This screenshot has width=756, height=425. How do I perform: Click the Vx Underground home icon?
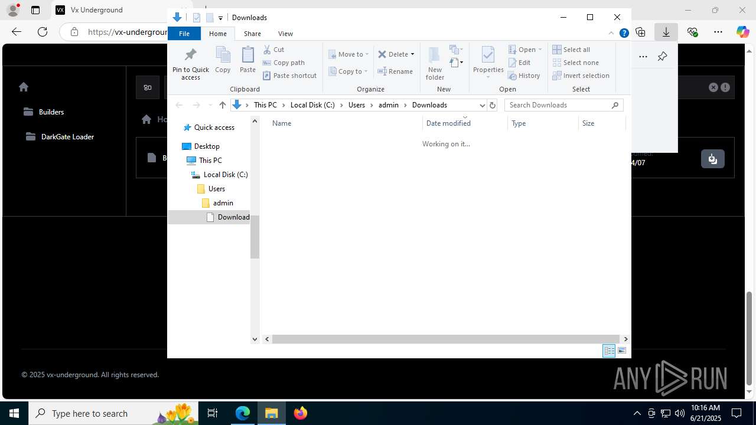(24, 87)
